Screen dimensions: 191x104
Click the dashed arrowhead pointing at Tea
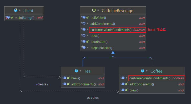click(x=59, y=77)
